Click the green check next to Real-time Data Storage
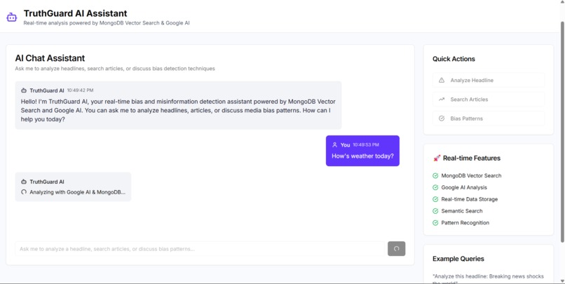Viewport: 565px width, 284px height. click(435, 199)
